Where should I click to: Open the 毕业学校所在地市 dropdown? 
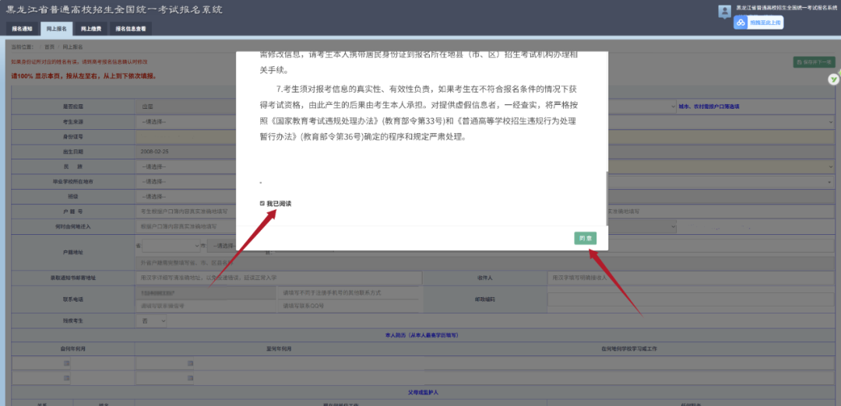[187, 181]
